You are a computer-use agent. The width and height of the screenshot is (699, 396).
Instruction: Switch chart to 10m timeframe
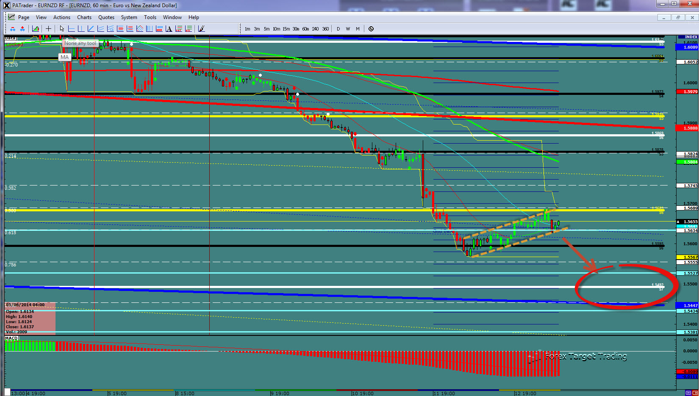276,29
